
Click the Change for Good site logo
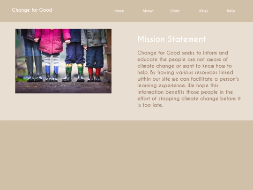click(x=32, y=10)
